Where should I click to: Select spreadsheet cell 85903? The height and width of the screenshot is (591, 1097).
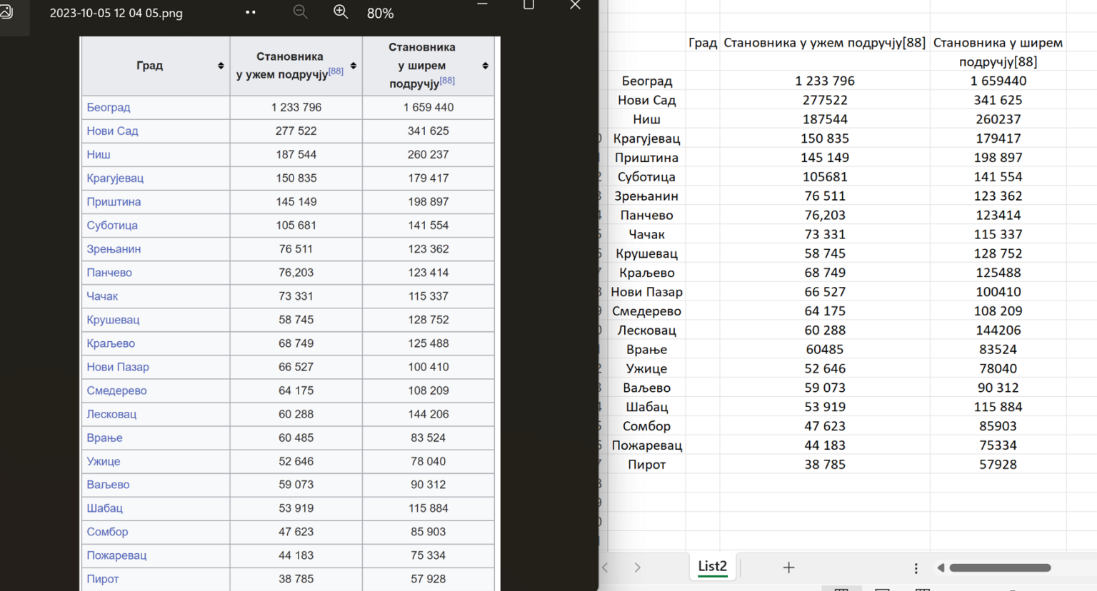[x=998, y=426]
